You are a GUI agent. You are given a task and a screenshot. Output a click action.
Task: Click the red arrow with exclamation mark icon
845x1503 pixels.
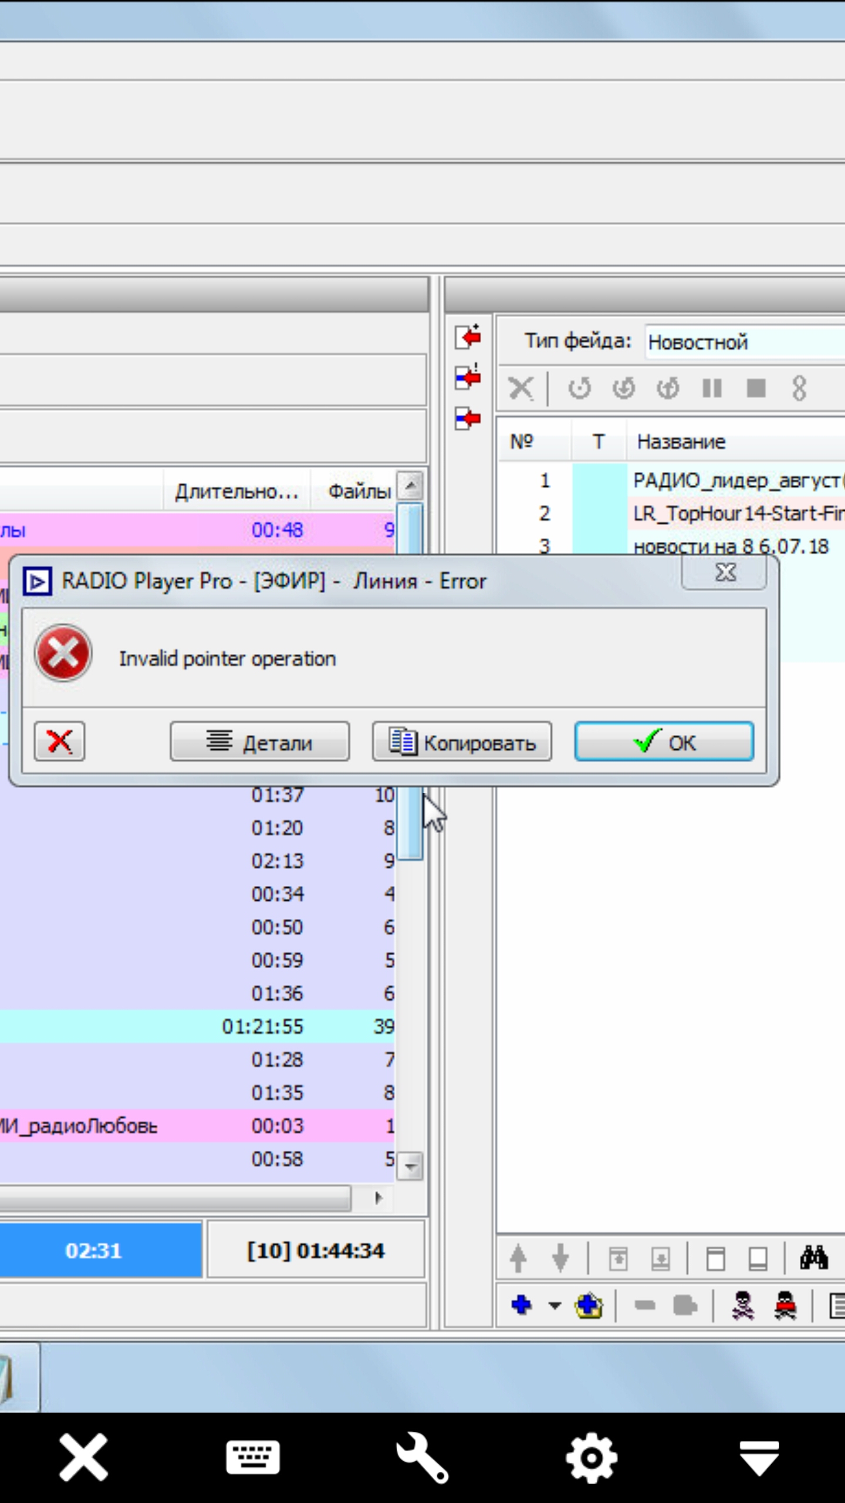tap(468, 377)
